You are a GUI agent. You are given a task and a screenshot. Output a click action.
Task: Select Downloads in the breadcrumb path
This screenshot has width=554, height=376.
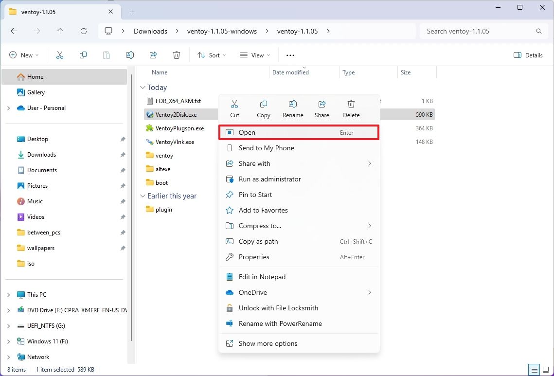[x=150, y=31]
